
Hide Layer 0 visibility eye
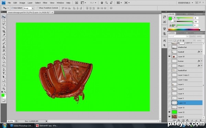click(169, 117)
